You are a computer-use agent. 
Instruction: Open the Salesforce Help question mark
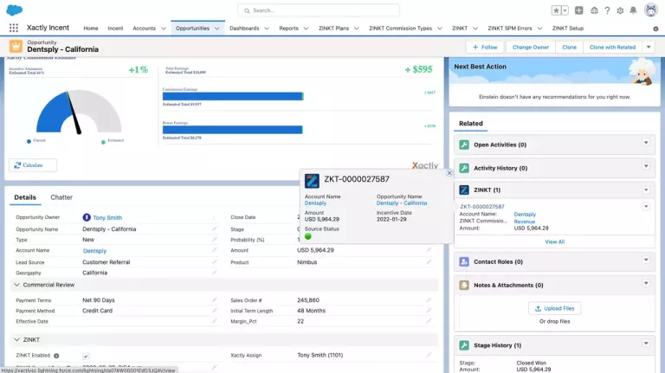pyautogui.click(x=607, y=10)
